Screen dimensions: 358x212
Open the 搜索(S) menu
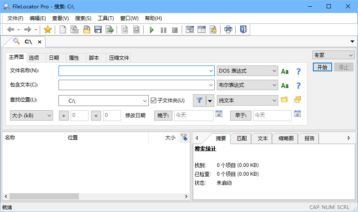83,18
